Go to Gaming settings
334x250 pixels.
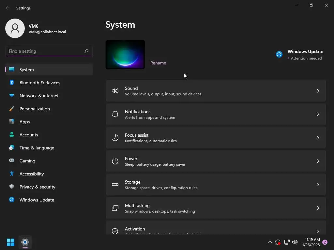[x=49, y=161]
